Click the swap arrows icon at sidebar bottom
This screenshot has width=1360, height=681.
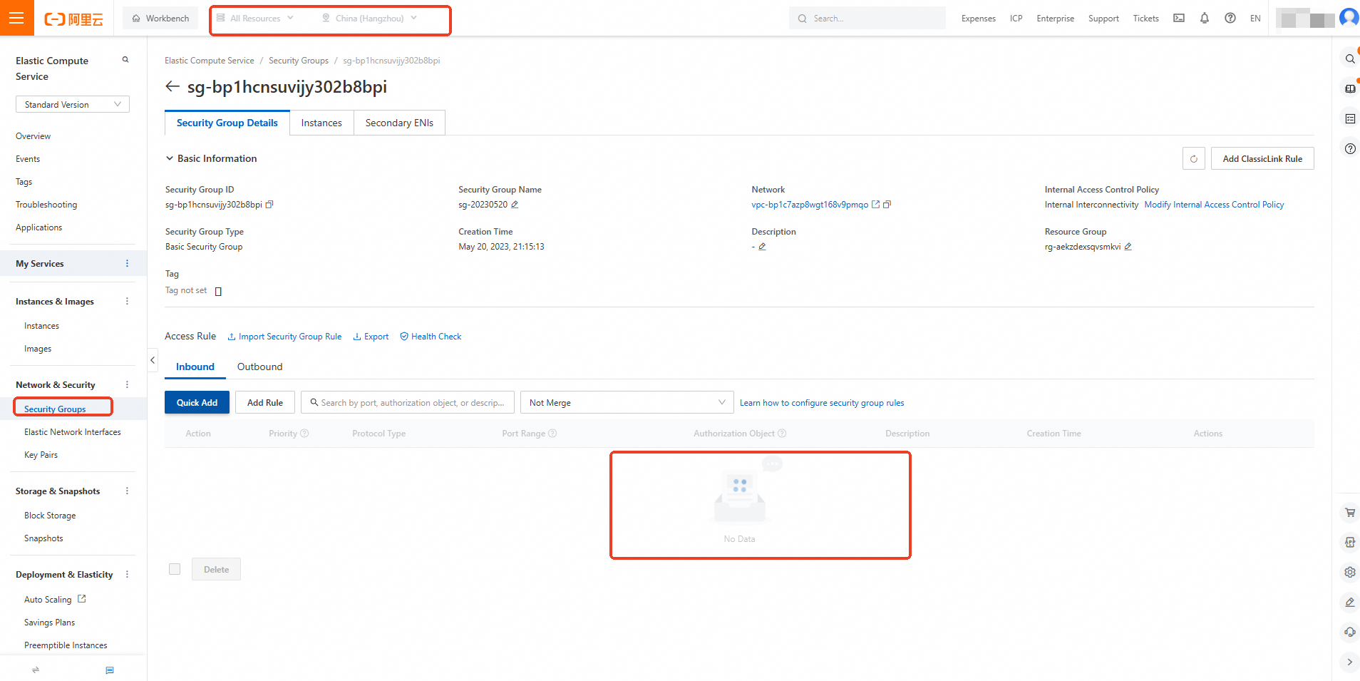click(36, 670)
